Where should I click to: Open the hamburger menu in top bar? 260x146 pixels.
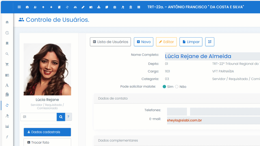19,7
